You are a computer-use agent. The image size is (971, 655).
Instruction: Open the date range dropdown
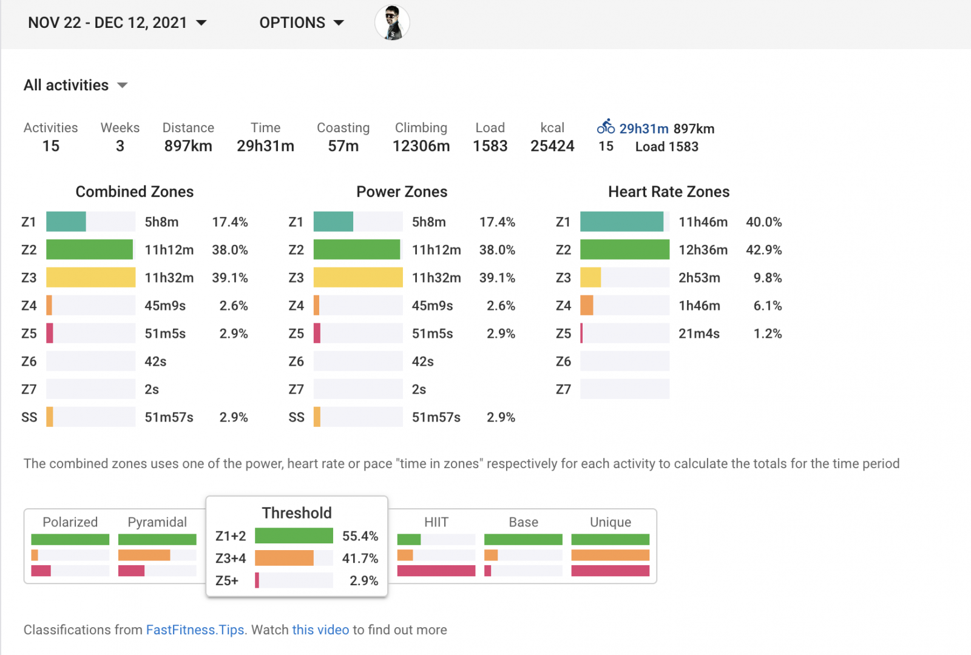(117, 23)
